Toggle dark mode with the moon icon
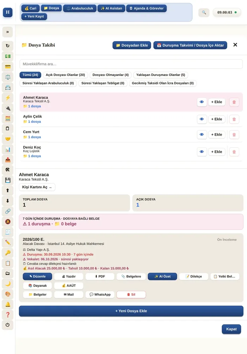Screen dimensions: 247x354 8,284
